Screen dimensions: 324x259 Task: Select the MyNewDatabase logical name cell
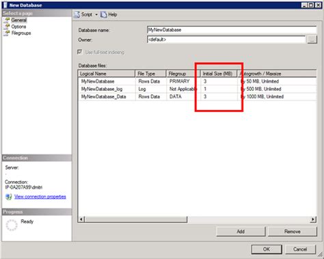(107, 81)
